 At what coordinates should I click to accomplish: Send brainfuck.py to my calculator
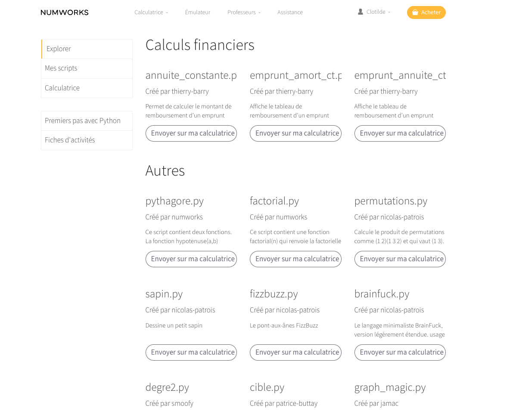(x=400, y=352)
